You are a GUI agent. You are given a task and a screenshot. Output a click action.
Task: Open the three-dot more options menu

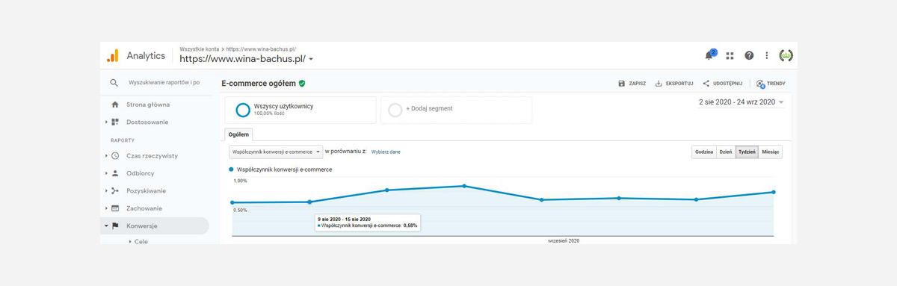[766, 55]
